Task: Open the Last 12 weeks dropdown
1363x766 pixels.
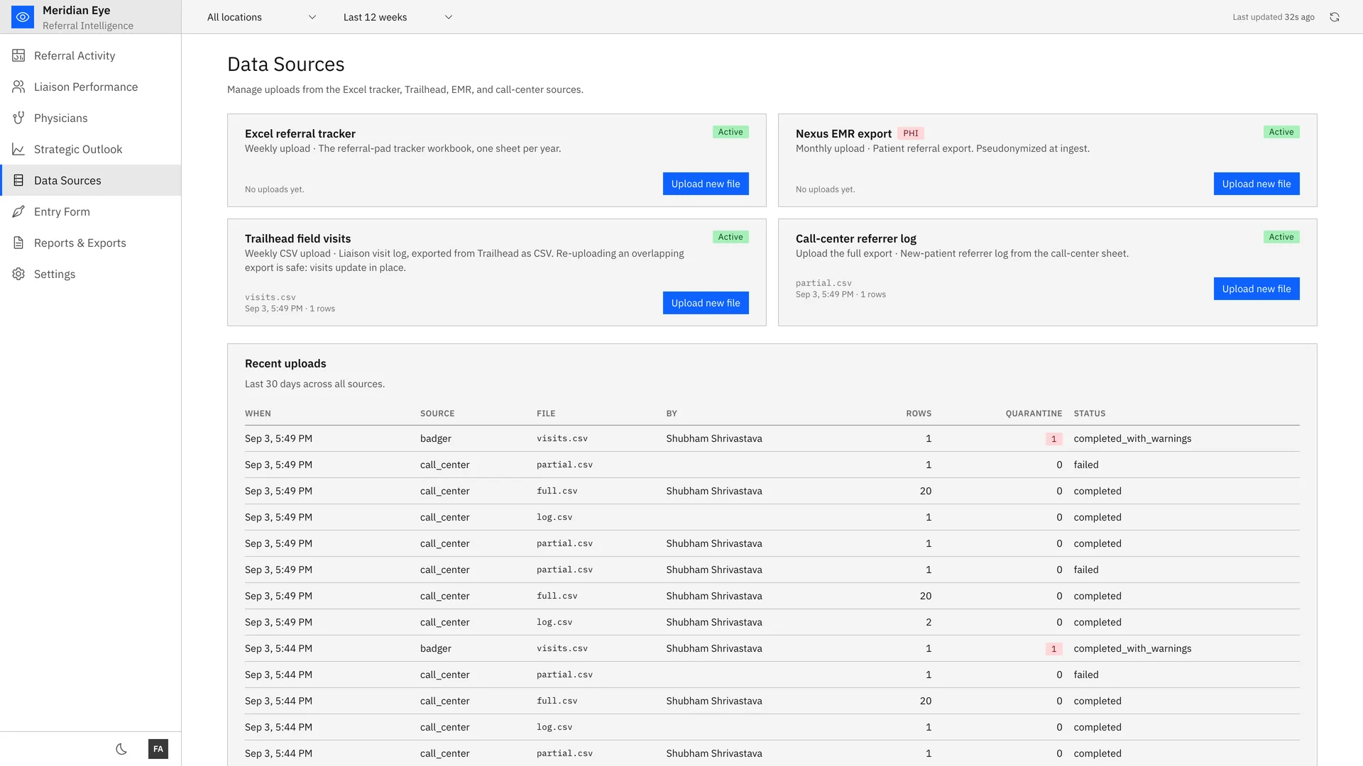Action: pyautogui.click(x=398, y=17)
